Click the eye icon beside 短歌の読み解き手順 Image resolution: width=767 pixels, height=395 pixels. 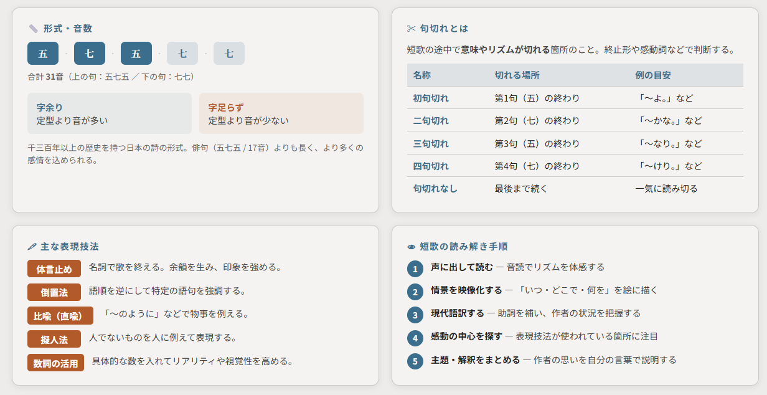pyautogui.click(x=410, y=245)
